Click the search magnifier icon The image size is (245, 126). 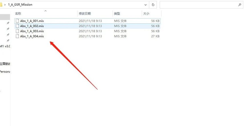pyautogui.click(x=240, y=5)
